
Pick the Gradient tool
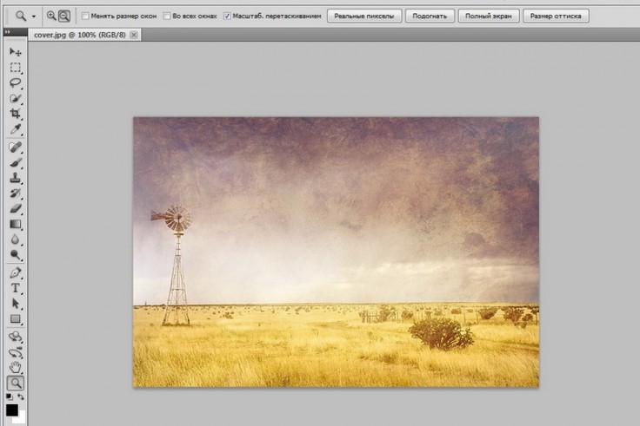[x=16, y=224]
